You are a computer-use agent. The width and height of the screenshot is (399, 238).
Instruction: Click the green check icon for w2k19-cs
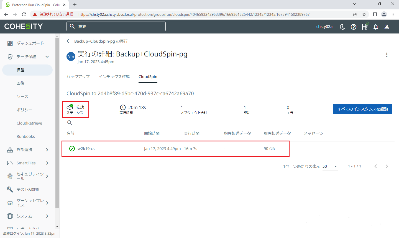(72, 149)
